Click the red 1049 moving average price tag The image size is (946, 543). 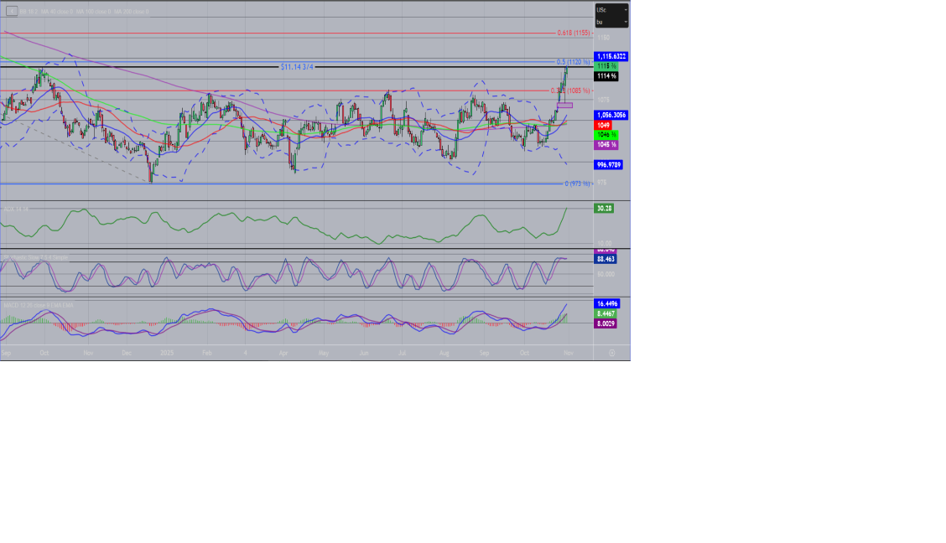tap(603, 125)
